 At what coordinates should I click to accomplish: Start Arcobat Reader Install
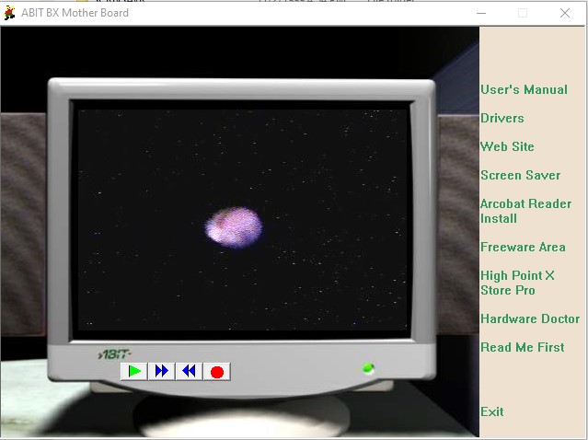[x=525, y=211]
